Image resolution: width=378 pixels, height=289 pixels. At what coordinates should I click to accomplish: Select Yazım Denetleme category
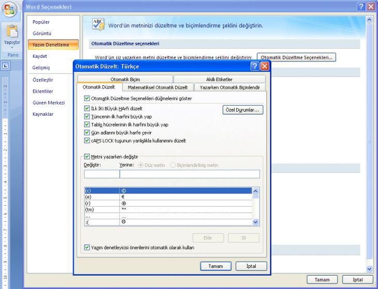point(53,45)
